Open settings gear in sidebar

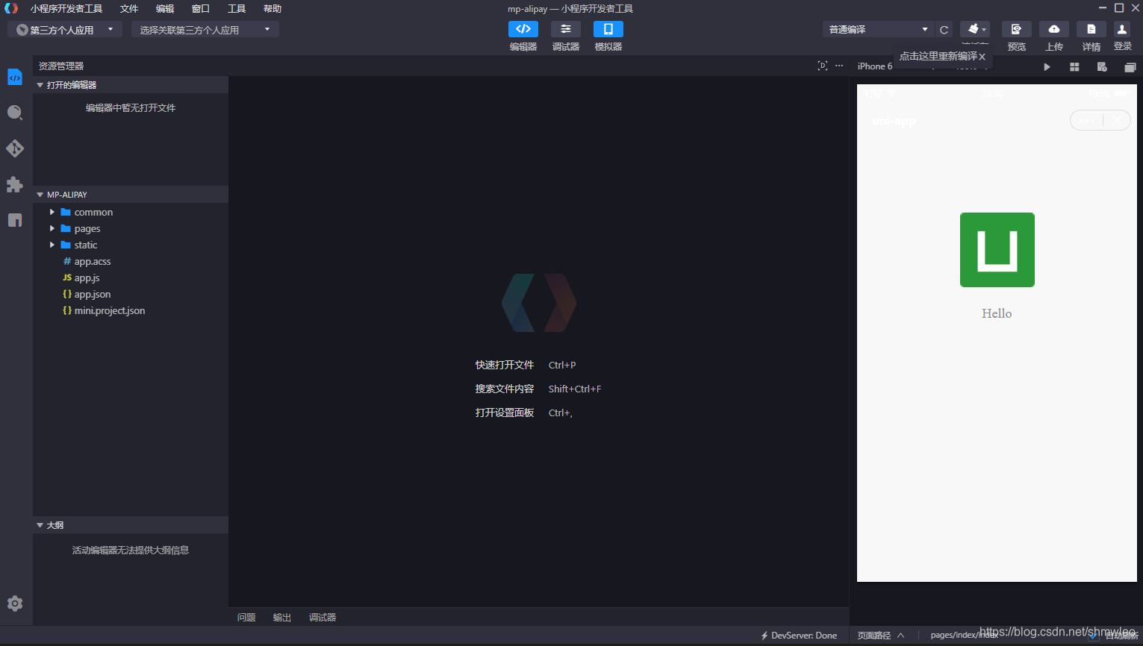15,603
